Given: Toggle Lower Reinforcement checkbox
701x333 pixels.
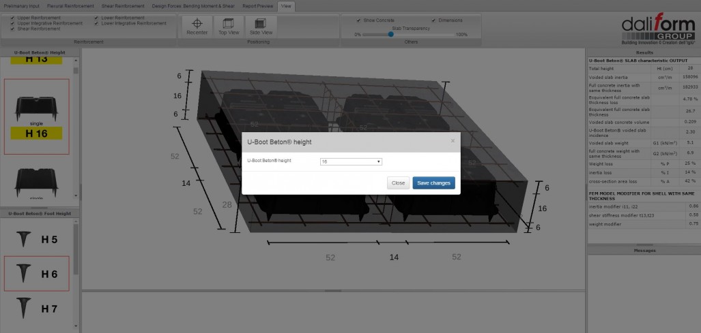Looking at the screenshot, I should (96, 18).
